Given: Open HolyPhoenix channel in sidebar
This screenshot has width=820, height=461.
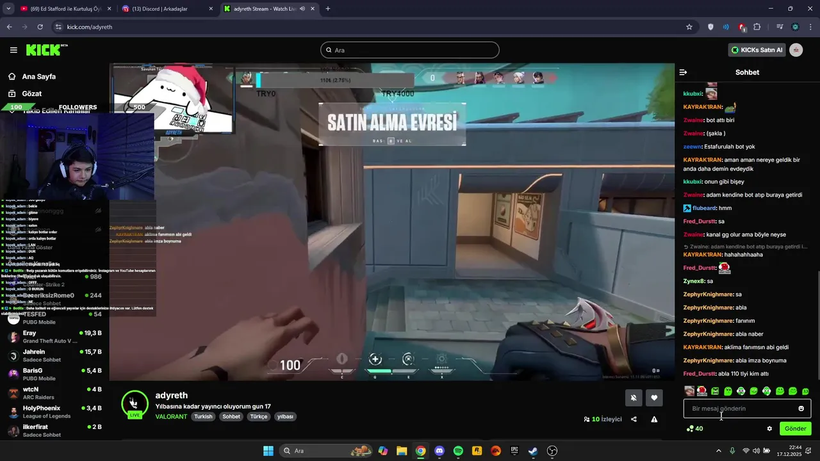Looking at the screenshot, I should pos(54,411).
